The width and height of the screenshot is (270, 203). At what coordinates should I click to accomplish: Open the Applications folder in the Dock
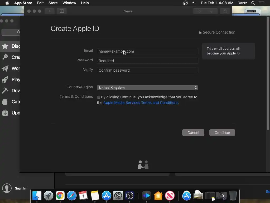coord(187,196)
